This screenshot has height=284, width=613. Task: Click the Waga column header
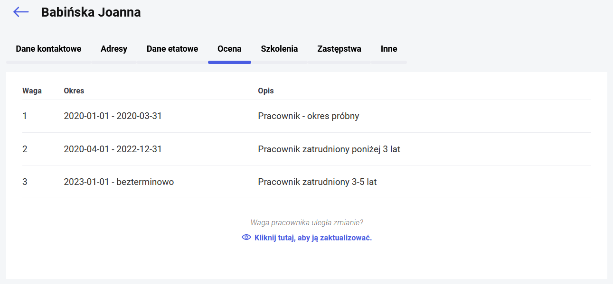(32, 91)
